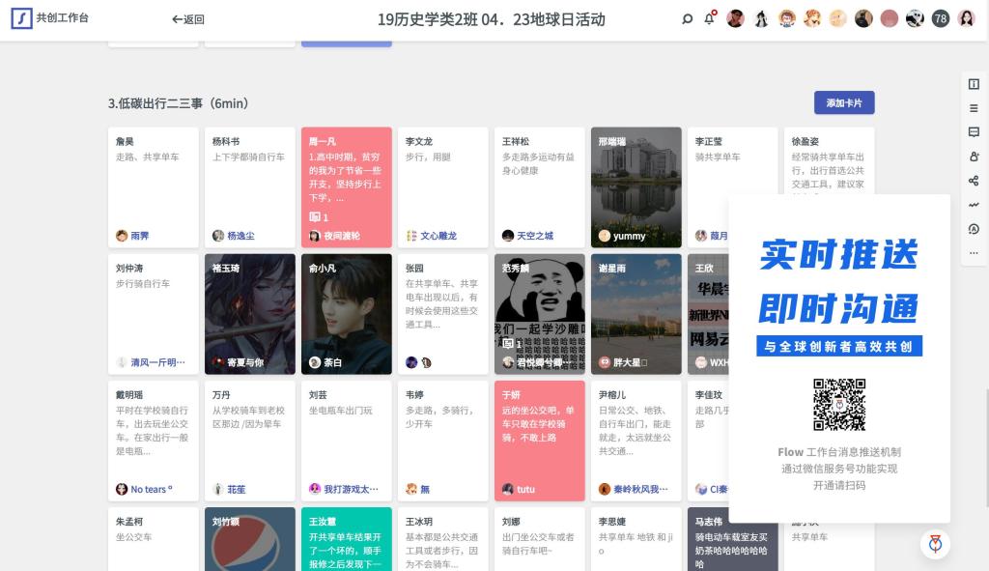The height and width of the screenshot is (571, 989).
Task: Expand the more options ellipsis in sidebar
Action: point(974,252)
